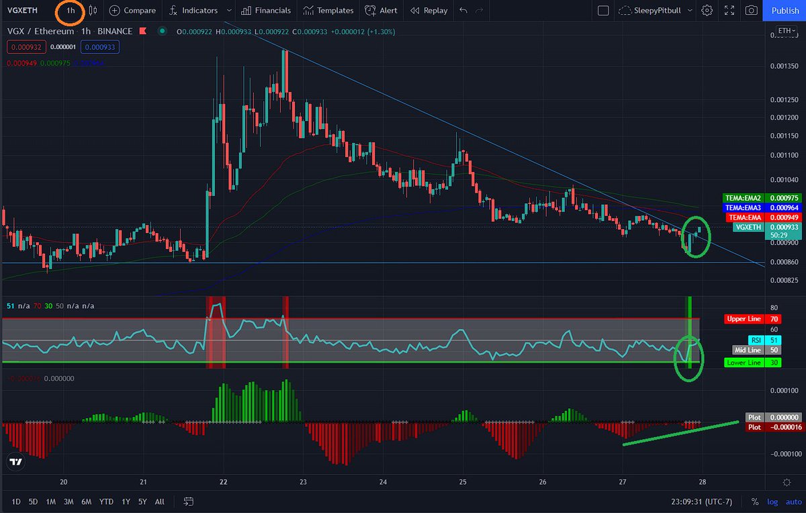This screenshot has height=513, width=806.
Task: Open Financials for the symbol
Action: [266, 11]
